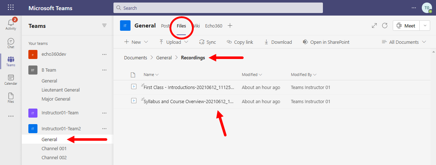Open the New file dropdown
436x165 pixels.
point(136,42)
